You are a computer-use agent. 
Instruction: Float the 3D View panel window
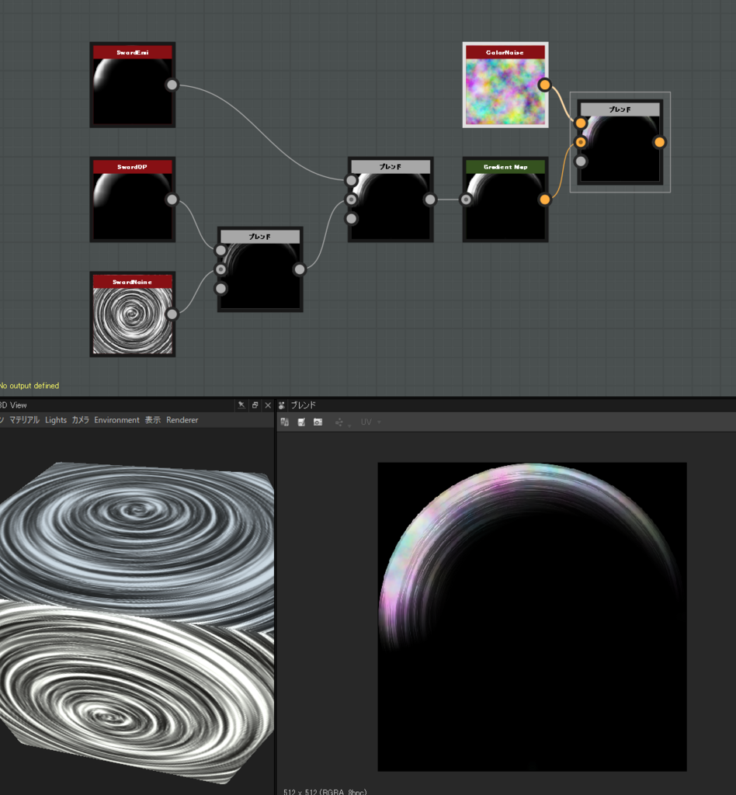[x=255, y=405]
